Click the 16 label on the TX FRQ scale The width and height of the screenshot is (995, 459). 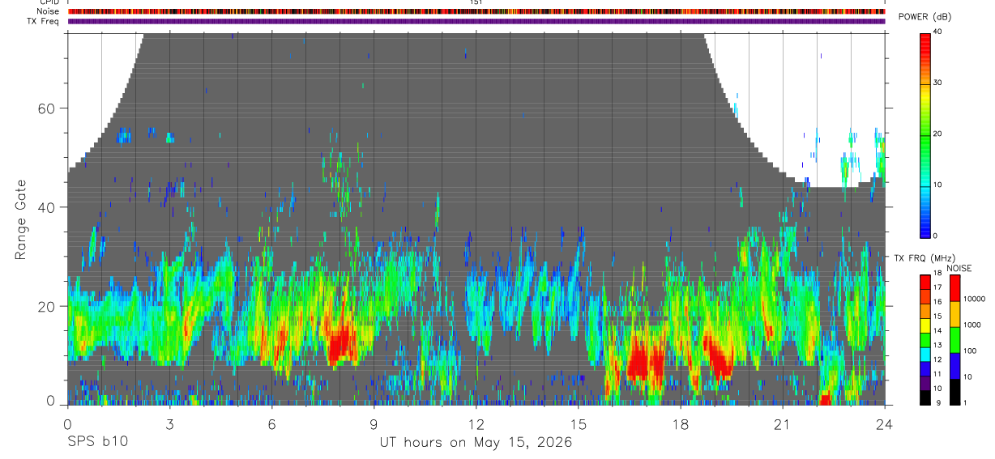tap(938, 301)
